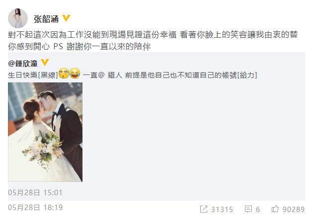Click the reposted 生日快樂 message text
This screenshot has width=313, height=222.
(x=133, y=75)
